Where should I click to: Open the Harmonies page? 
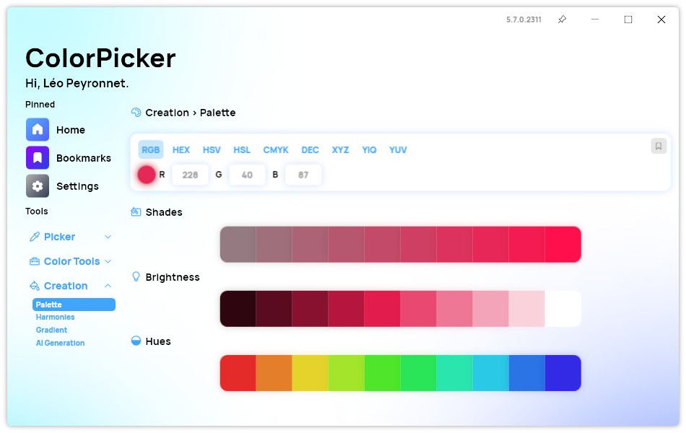(55, 317)
